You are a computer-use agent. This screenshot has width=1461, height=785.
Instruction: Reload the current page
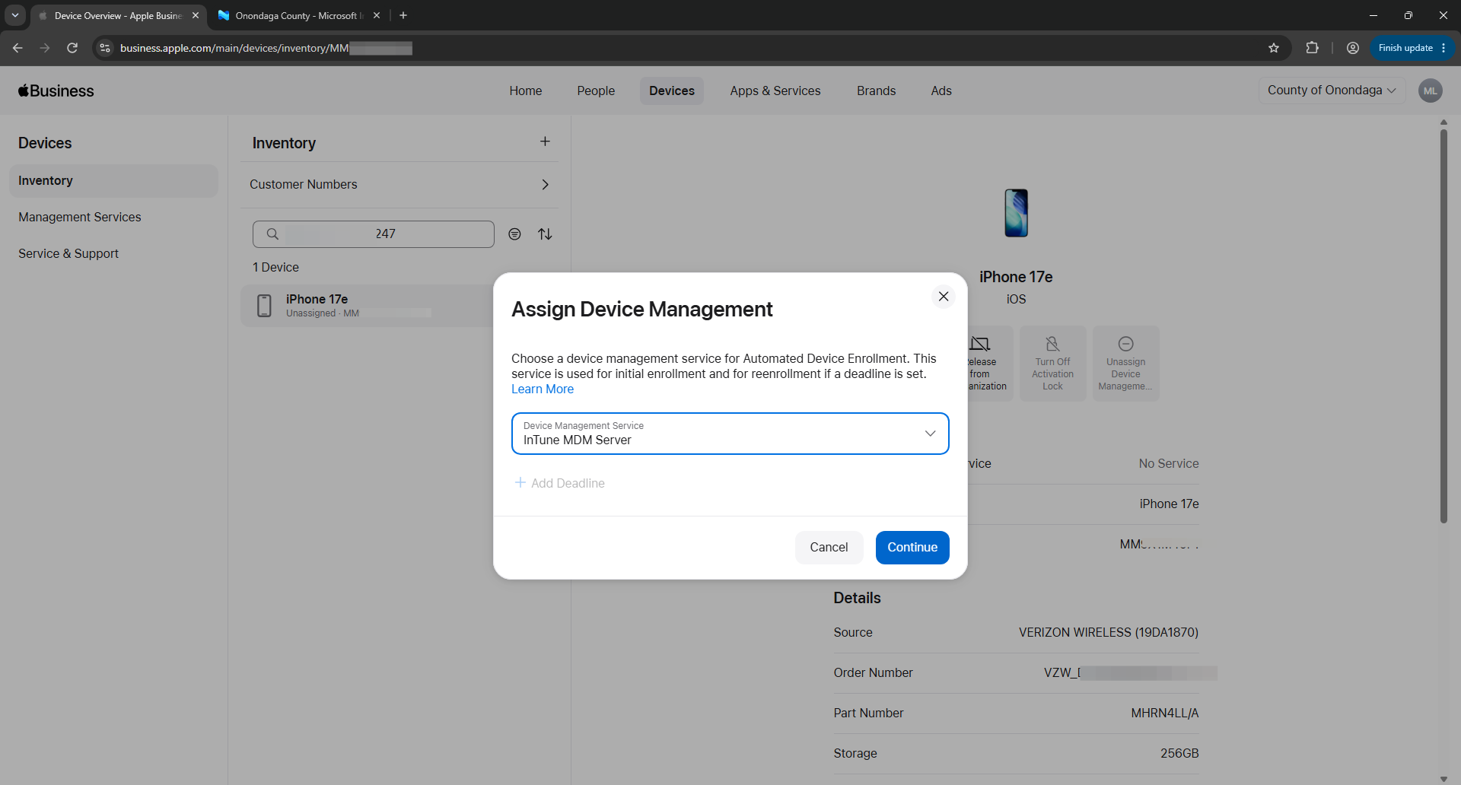tap(72, 48)
